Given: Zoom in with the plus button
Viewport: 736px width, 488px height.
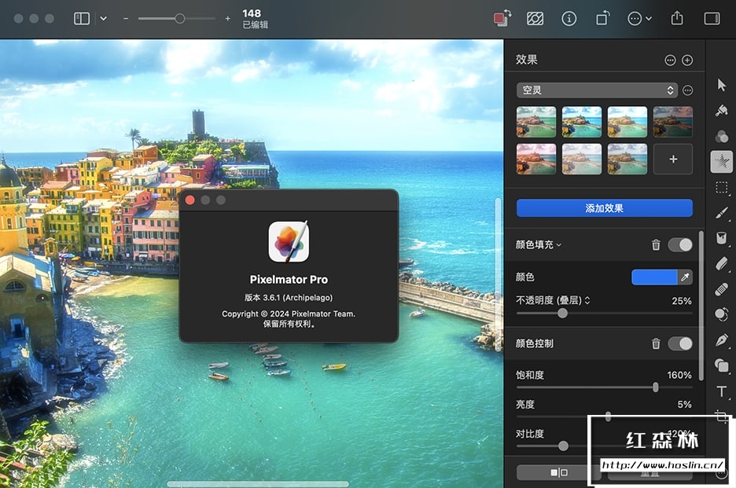Looking at the screenshot, I should 228,19.
